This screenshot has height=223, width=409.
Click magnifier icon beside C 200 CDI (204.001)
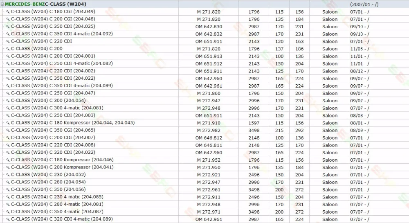tap(8, 56)
